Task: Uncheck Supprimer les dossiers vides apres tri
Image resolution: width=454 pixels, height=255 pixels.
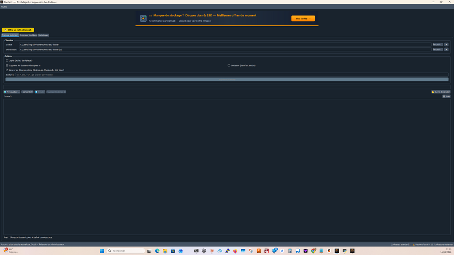Action: [x=7, y=66]
